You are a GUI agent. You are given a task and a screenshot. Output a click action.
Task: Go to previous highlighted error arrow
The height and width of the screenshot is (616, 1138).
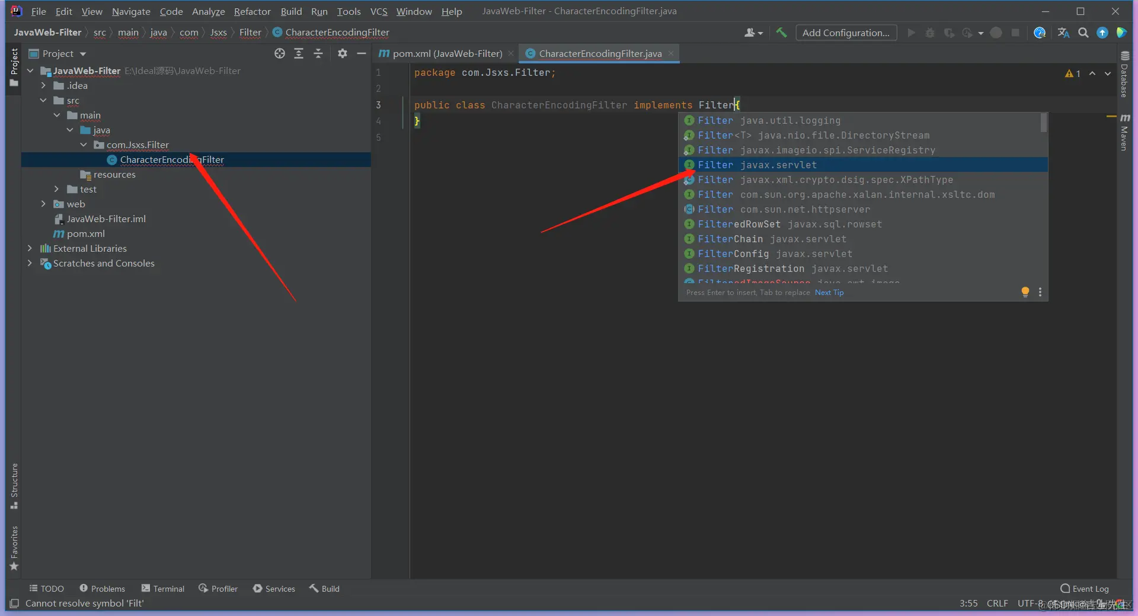(x=1092, y=73)
